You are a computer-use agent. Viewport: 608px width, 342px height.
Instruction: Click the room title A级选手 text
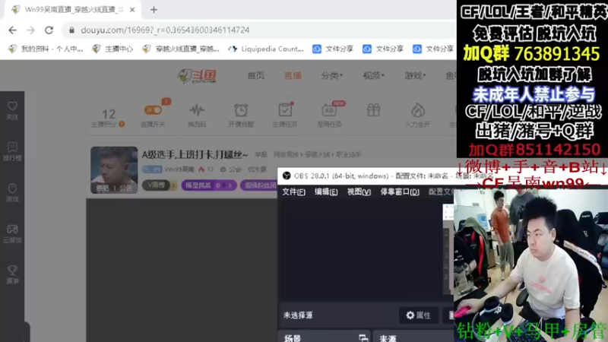[195, 155]
